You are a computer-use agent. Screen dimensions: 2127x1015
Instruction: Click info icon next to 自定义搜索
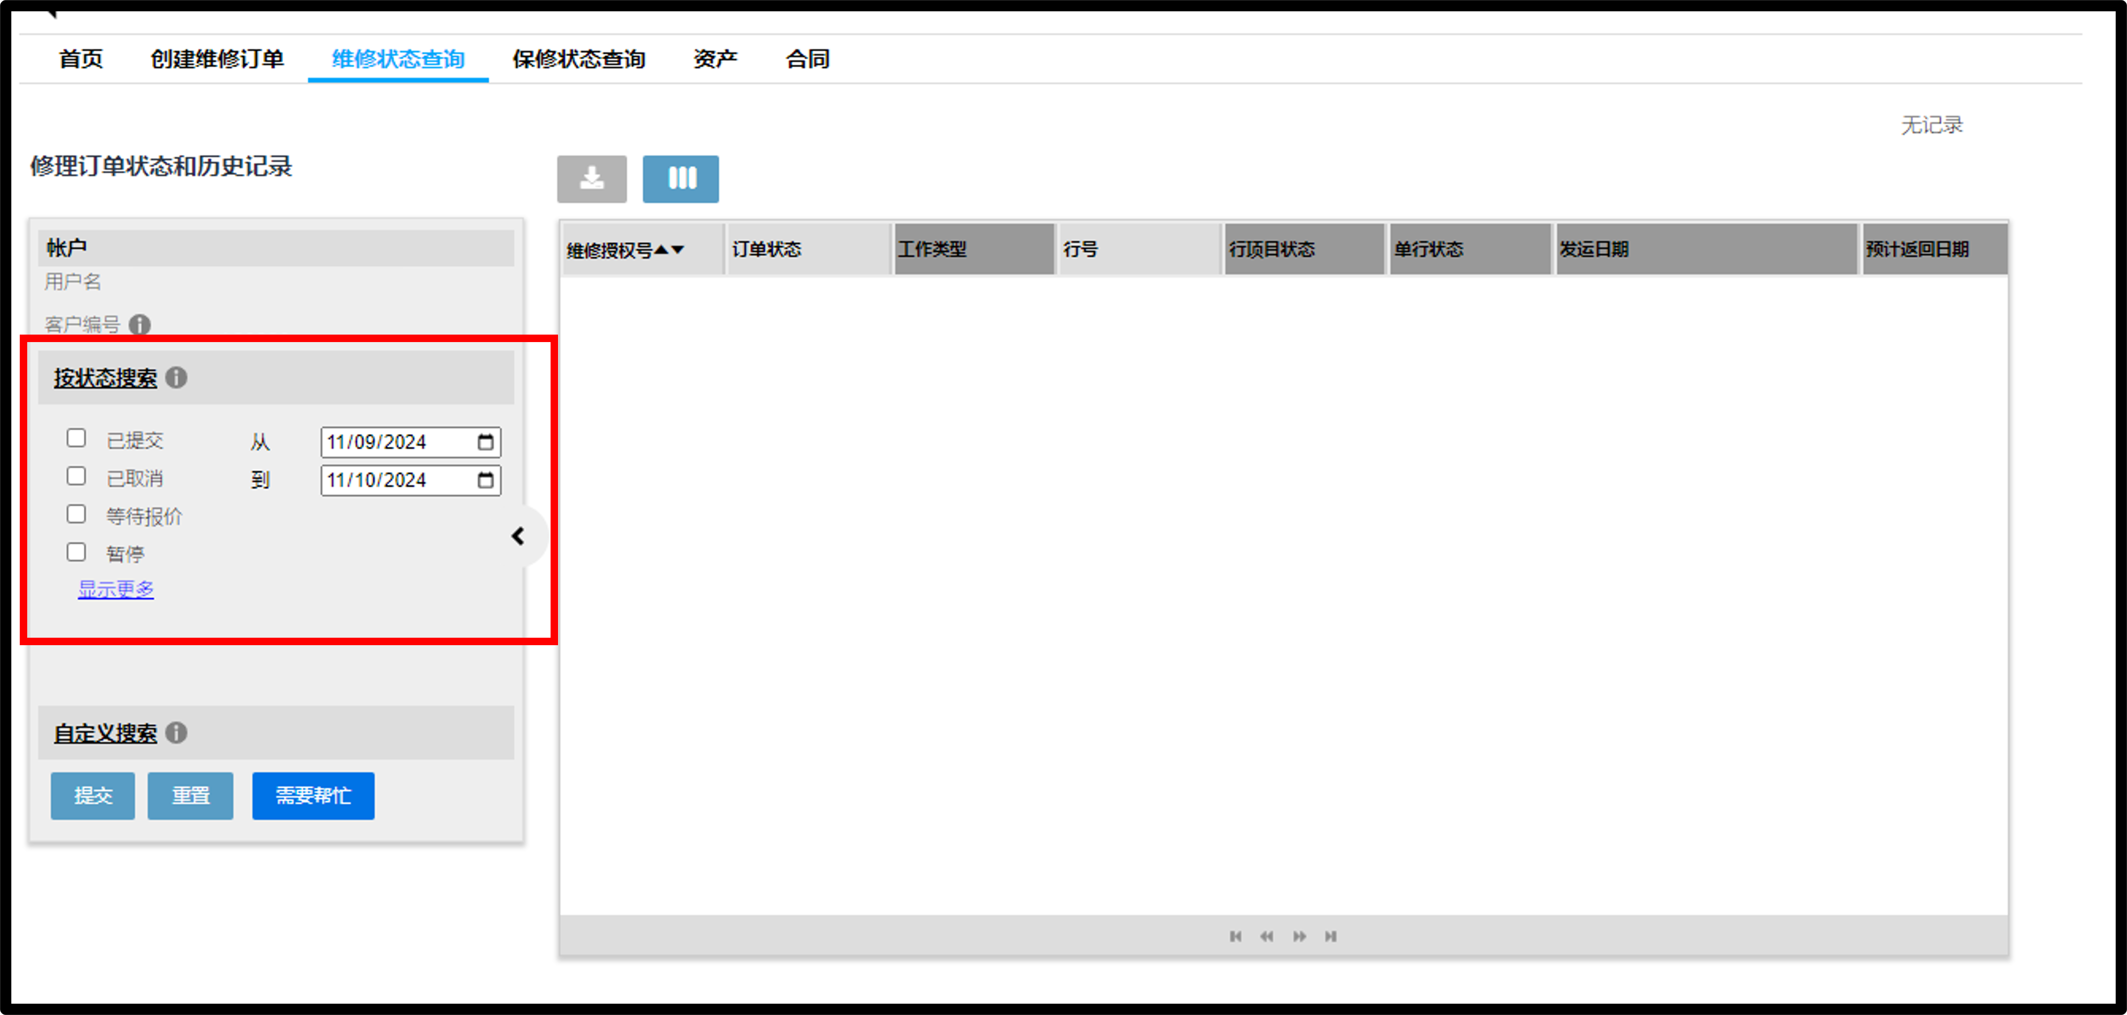(176, 733)
